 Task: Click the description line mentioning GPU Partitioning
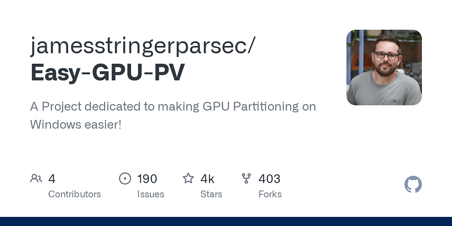[x=173, y=107]
